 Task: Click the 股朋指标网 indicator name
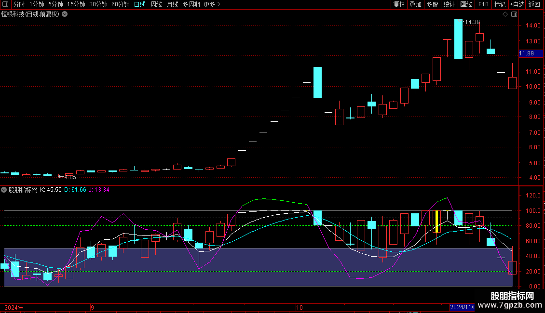23,190
